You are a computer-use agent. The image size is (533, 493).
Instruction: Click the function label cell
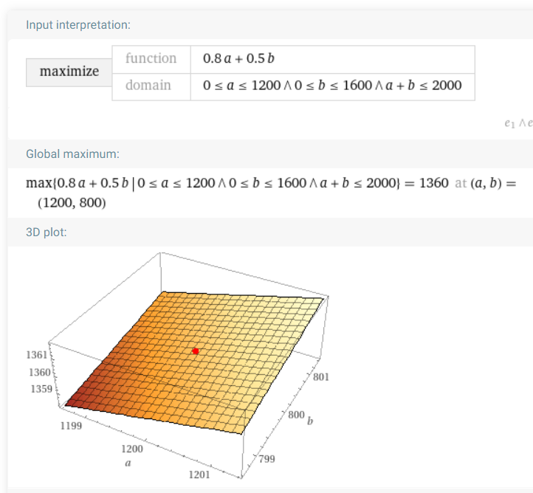151,59
